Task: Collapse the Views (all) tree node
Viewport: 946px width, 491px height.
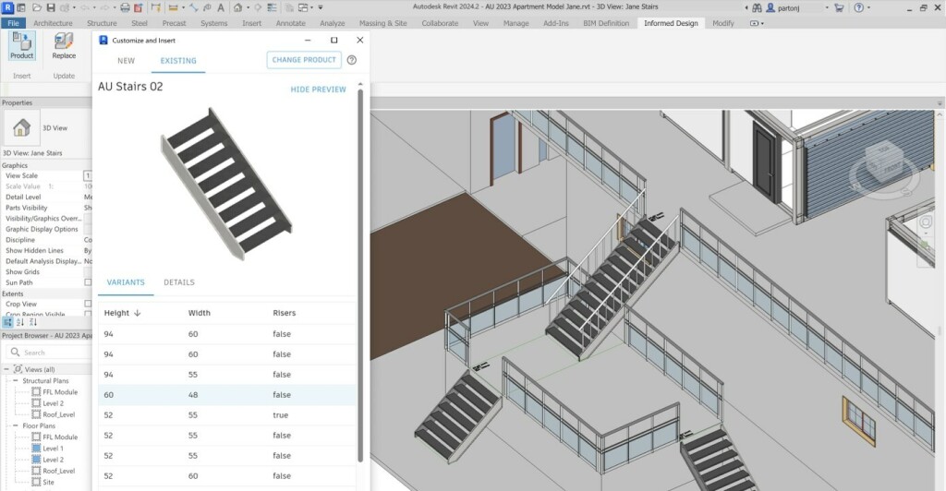Action: [x=6, y=369]
